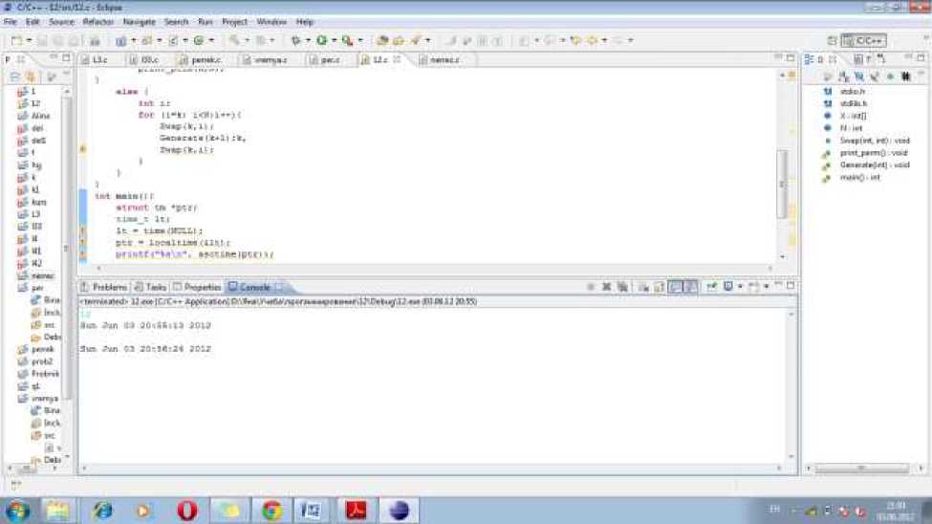Screen dimensions: 932x524
Task: Toggle Scroll Lock in Console toolbar
Action: (660, 287)
